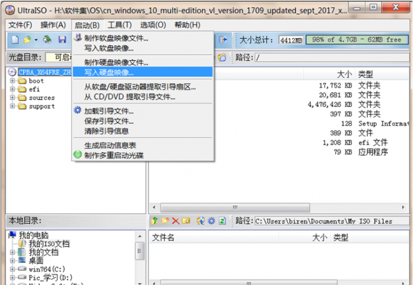The height and width of the screenshot is (285, 413).
Task: Click the win764(C:) drive icon
Action: click(x=22, y=269)
